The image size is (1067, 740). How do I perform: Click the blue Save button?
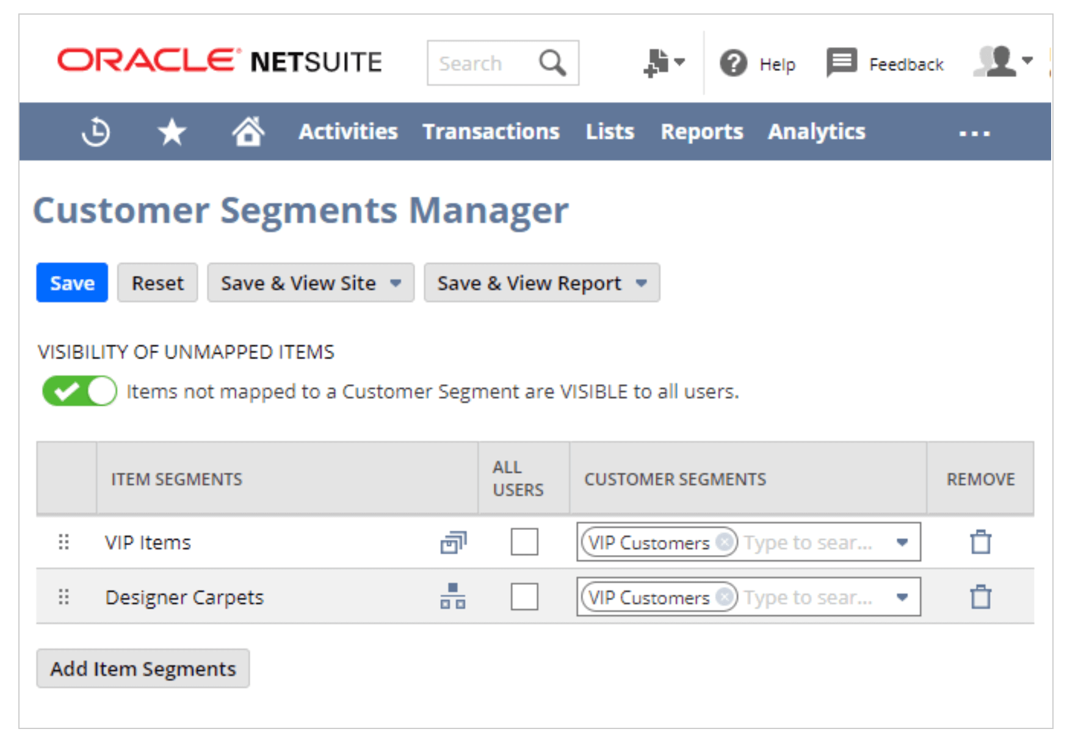tap(72, 283)
